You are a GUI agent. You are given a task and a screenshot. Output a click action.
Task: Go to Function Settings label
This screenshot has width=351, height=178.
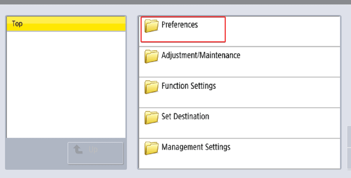188,86
